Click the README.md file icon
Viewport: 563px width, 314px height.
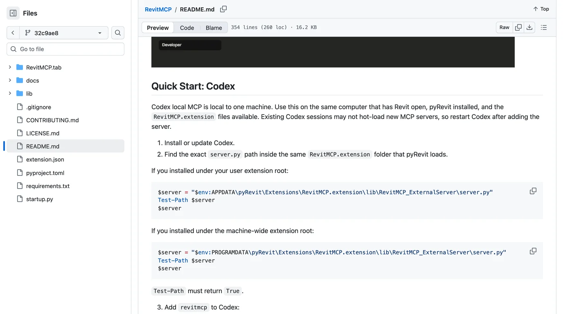pos(20,146)
